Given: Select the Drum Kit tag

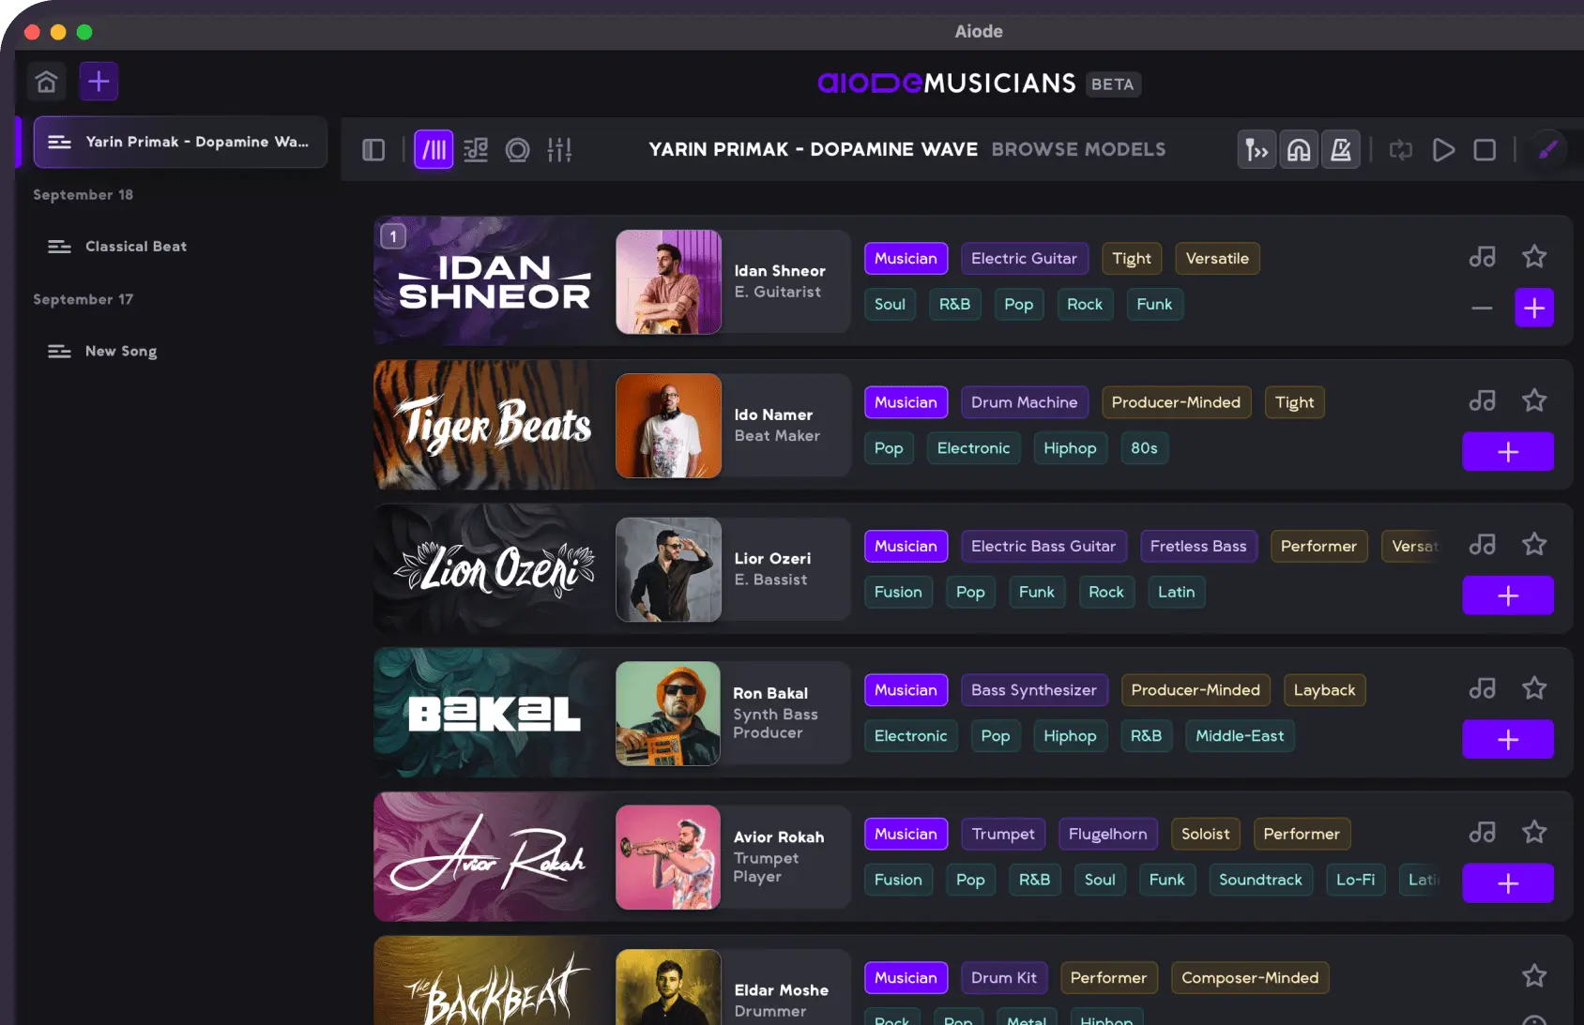Looking at the screenshot, I should click(x=1004, y=978).
